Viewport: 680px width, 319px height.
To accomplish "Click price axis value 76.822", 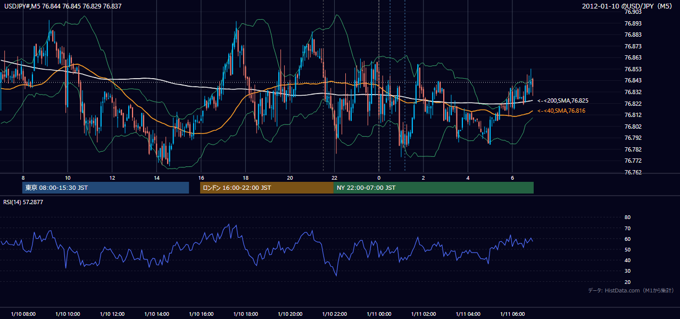I will [633, 104].
